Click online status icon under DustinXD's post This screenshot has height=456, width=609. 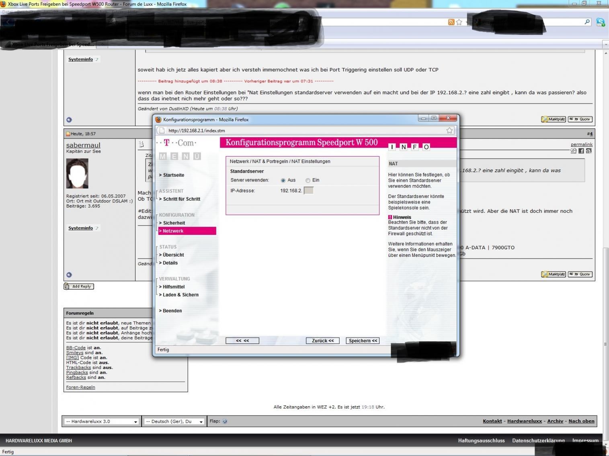point(69,120)
